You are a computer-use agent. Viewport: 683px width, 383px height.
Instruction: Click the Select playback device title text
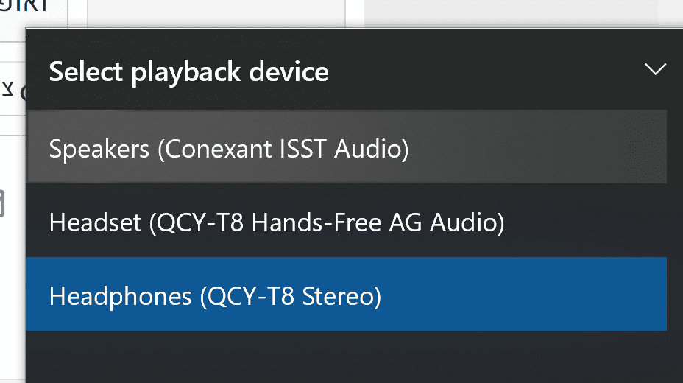pyautogui.click(x=188, y=72)
